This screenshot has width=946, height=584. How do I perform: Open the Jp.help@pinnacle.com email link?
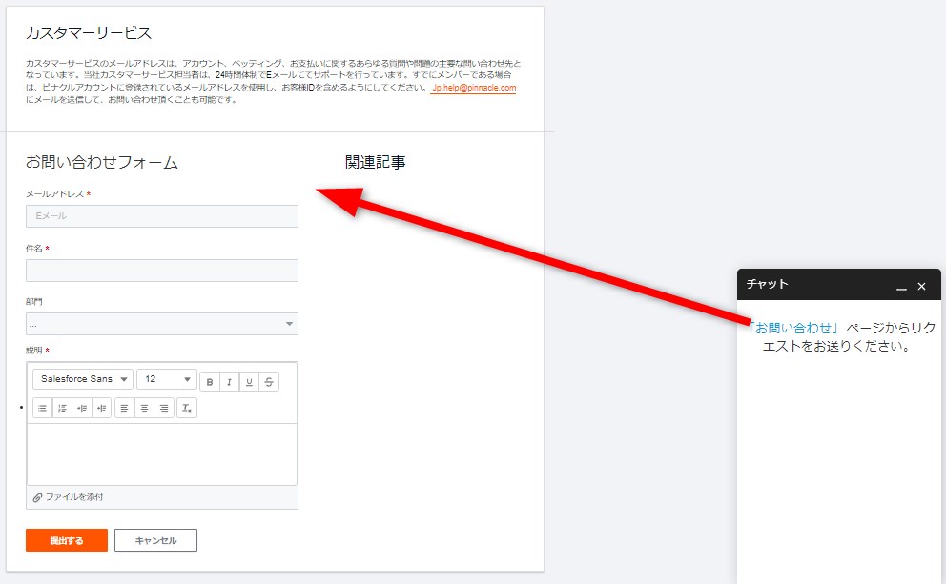point(474,88)
